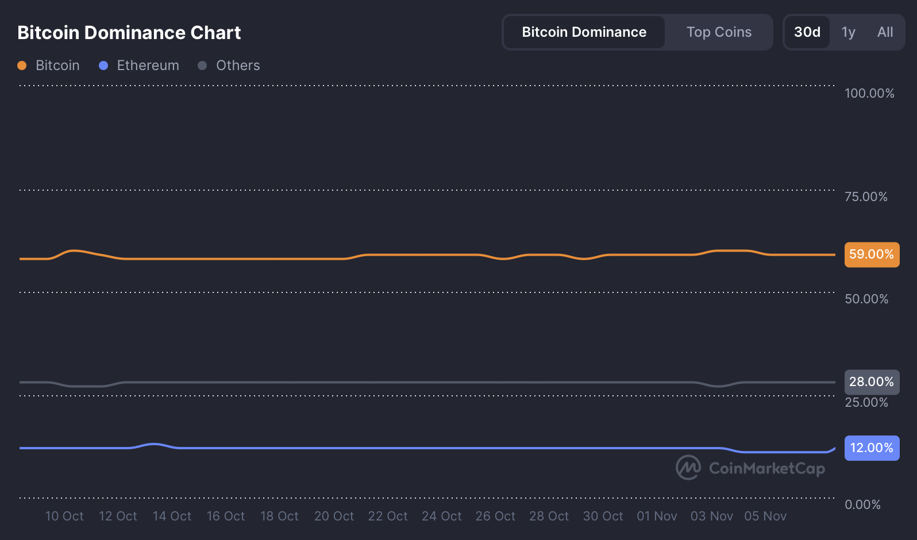Click the Bitcoin Dominance Chart title
Screen dimensions: 917x540
point(129,33)
